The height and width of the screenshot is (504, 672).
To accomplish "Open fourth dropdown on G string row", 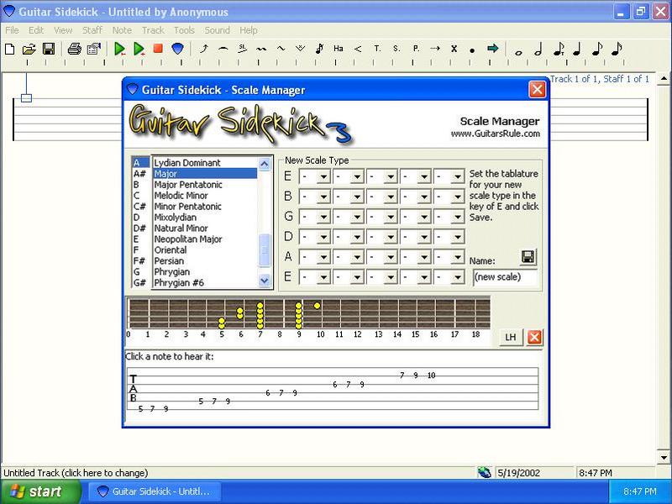I will (424, 217).
